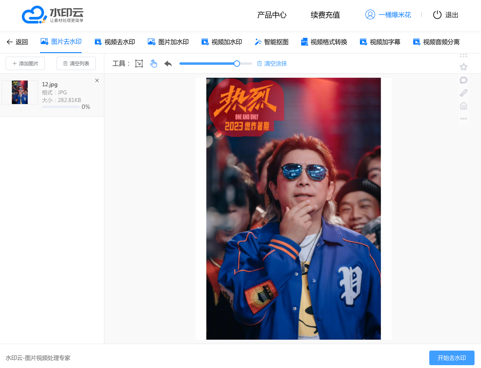Click the undo arrow tool
The width and height of the screenshot is (481, 368).
(168, 64)
